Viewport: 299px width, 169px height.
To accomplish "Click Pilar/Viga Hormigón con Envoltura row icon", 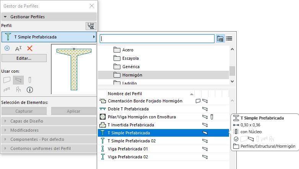I will pyautogui.click(x=102, y=117).
